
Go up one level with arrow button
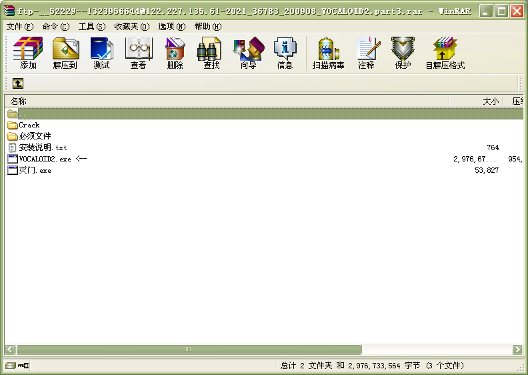(18, 83)
